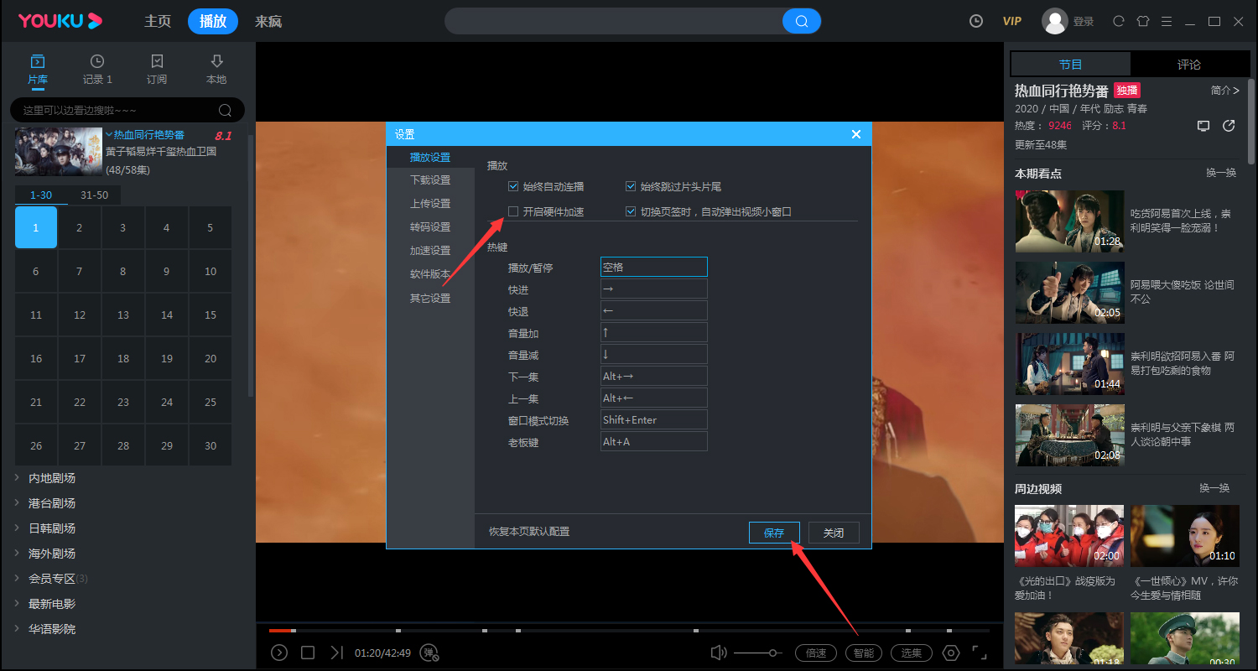Click the danmaku (弹) toggle icon
This screenshot has width=1258, height=671.
(x=429, y=653)
